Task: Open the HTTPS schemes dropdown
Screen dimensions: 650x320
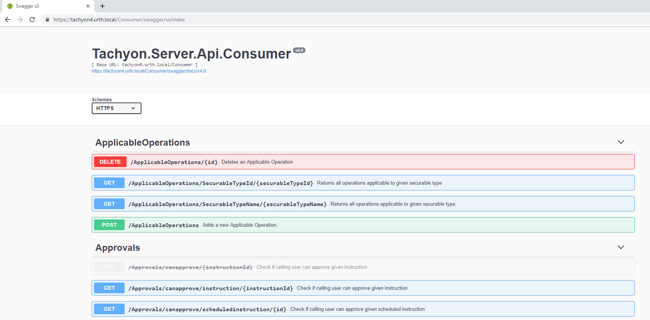Action: 117,108
